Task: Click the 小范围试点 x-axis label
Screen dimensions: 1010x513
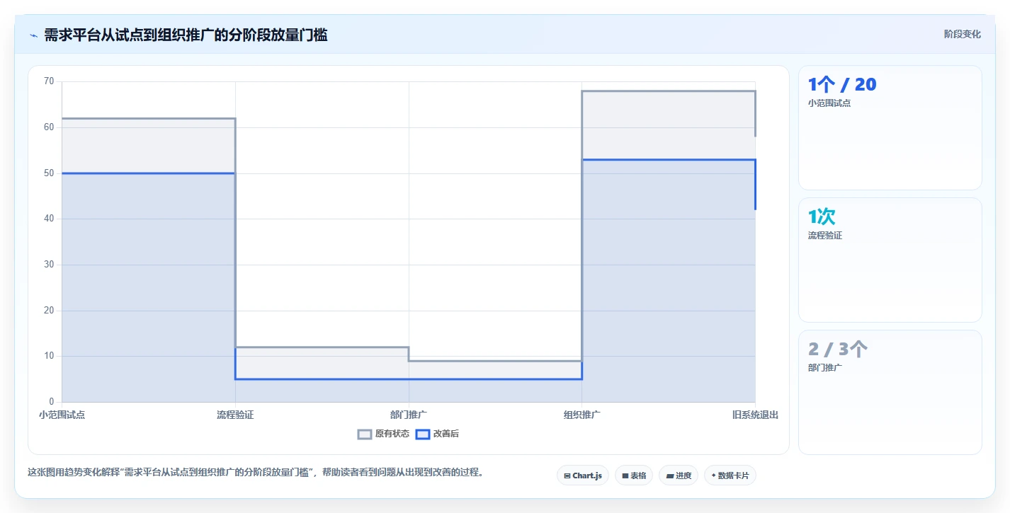Action: click(x=62, y=415)
